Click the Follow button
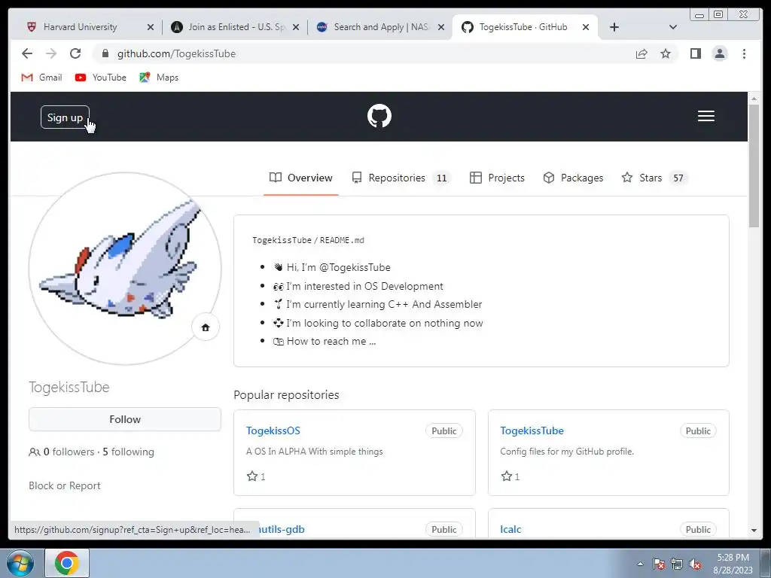Image resolution: width=771 pixels, height=578 pixels. click(125, 419)
